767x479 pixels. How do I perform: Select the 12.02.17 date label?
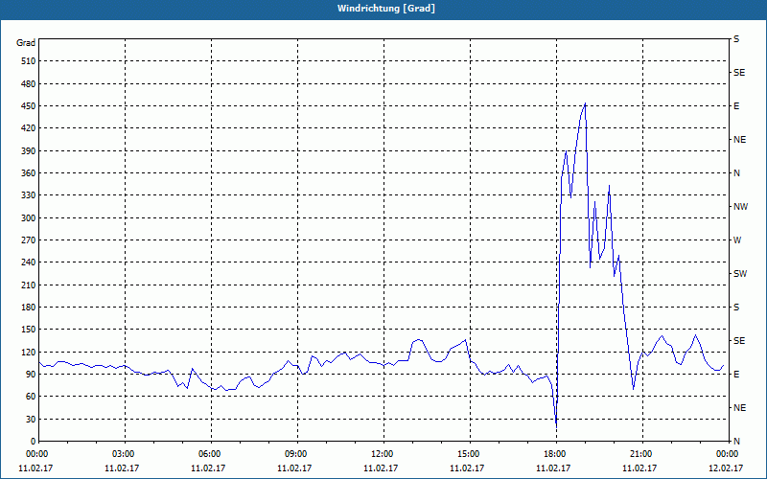point(726,468)
